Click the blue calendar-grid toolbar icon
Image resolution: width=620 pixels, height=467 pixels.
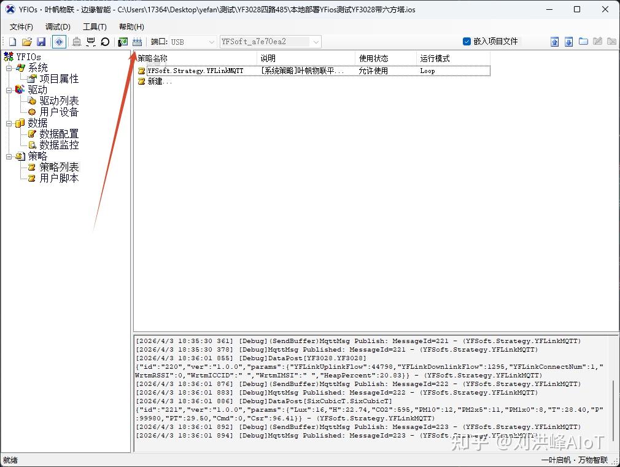tap(138, 42)
